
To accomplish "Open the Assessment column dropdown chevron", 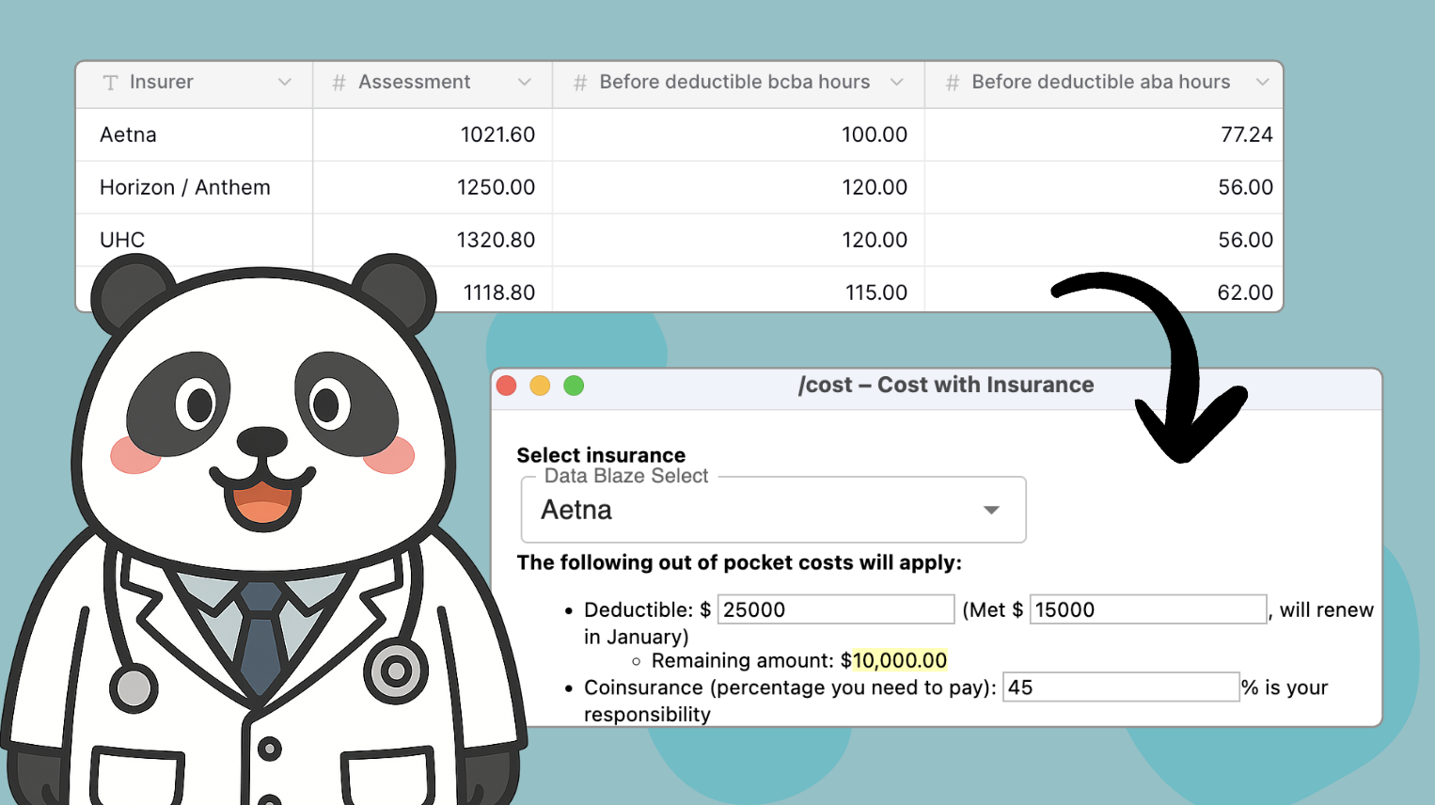I will 525,83.
